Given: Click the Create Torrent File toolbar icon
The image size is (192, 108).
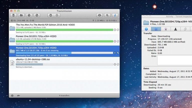Looking at the screenshot, I should (13, 15).
